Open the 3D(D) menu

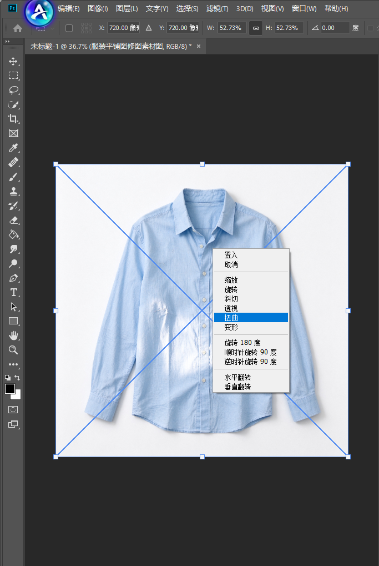(245, 9)
